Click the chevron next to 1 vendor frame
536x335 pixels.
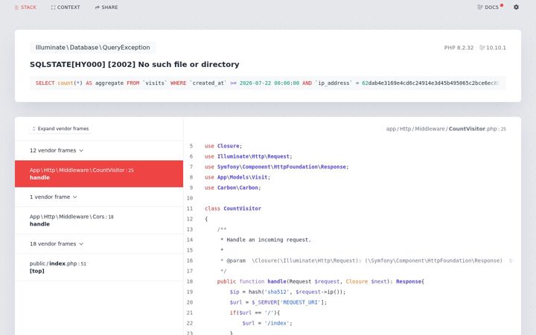(x=75, y=197)
